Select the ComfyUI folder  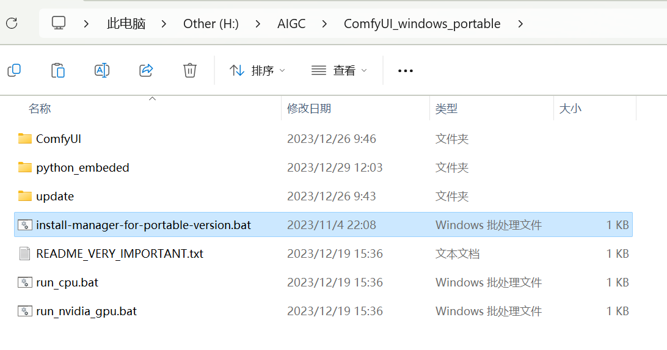coord(323,139)
